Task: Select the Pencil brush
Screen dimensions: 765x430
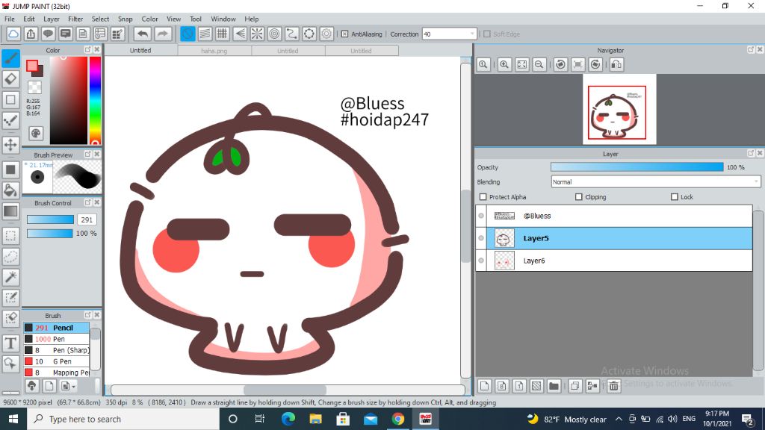Action: tap(56, 328)
